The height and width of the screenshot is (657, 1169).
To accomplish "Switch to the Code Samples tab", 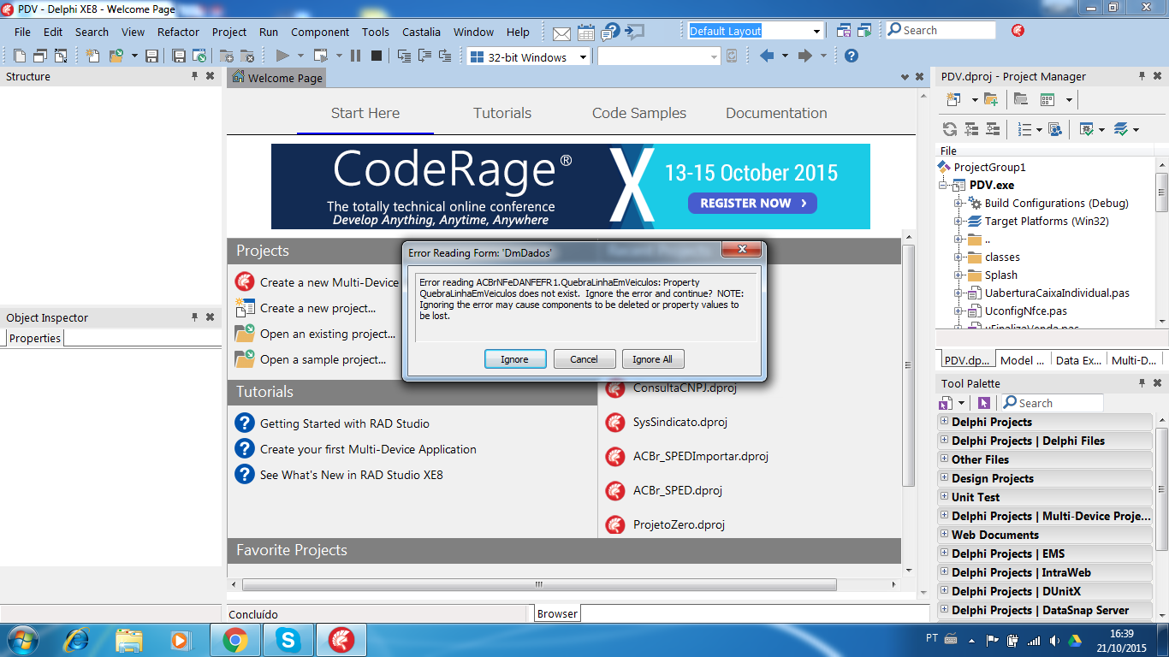I will point(639,113).
